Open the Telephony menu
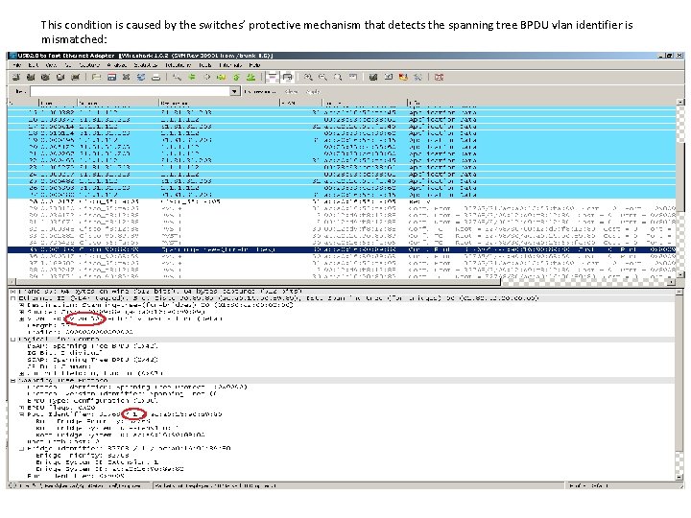This screenshot has height=518, width=691. coord(179,65)
